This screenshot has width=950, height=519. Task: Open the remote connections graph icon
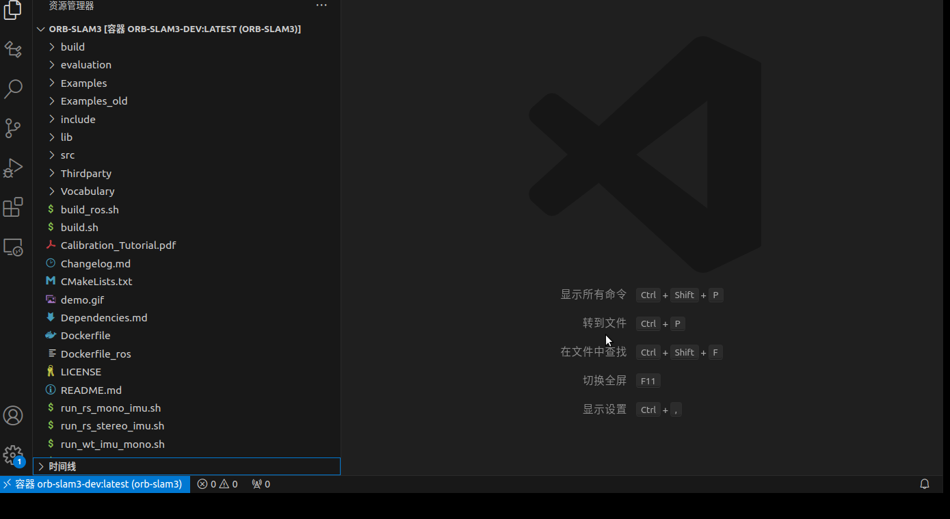pyautogui.click(x=13, y=49)
